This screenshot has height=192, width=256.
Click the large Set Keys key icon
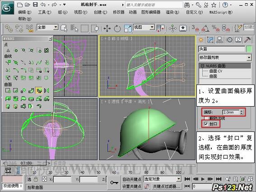pos(114,183)
